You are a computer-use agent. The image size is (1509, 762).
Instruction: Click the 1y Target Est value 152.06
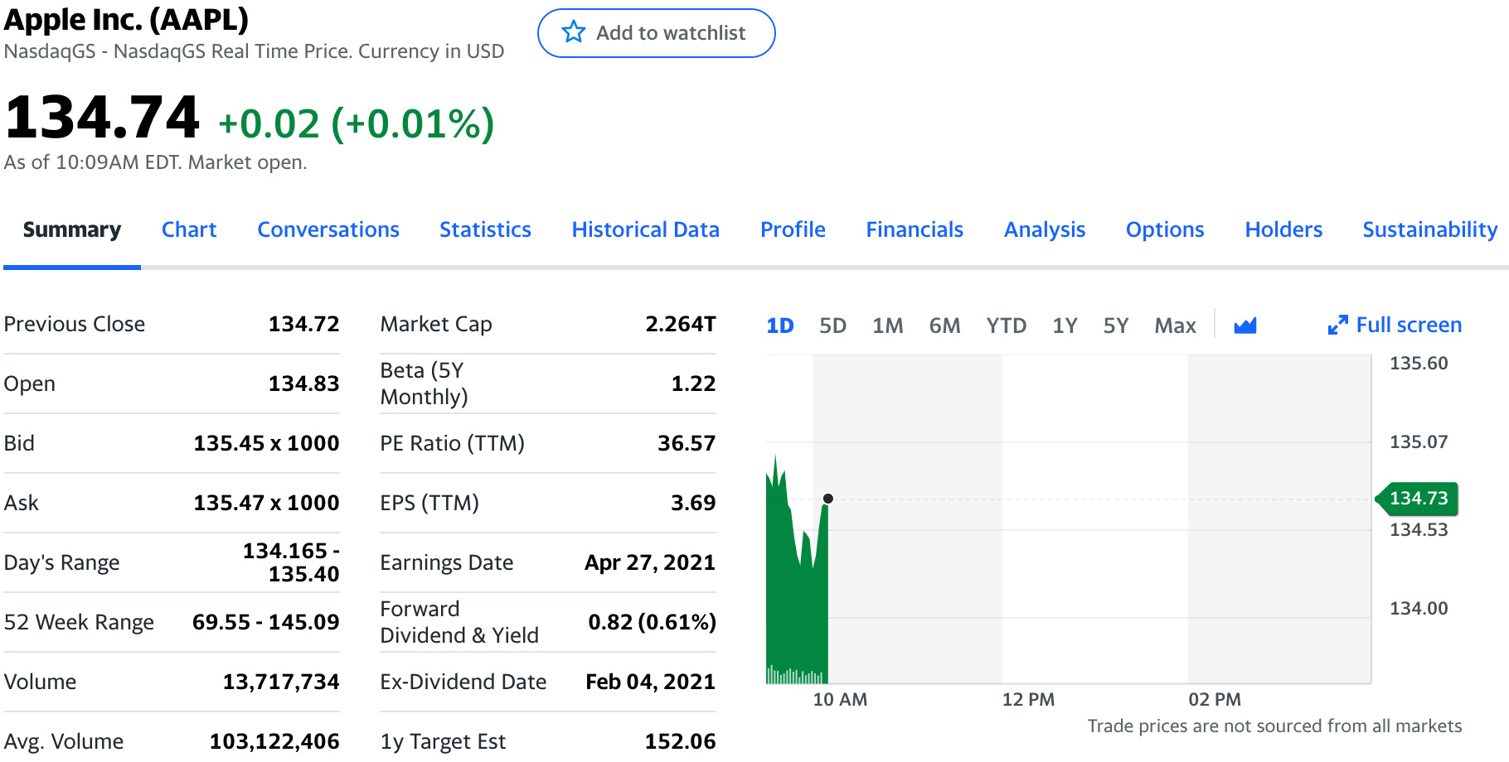(x=681, y=741)
